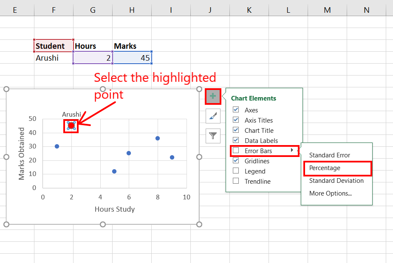Select column F header
This screenshot has width=393, height=263.
pyautogui.click(x=54, y=10)
